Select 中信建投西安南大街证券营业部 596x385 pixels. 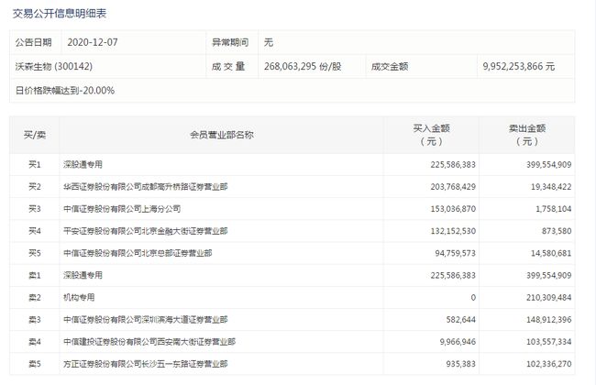149,342
